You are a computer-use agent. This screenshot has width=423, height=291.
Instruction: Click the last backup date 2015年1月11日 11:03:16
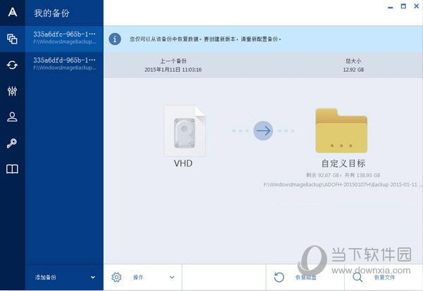coord(173,70)
